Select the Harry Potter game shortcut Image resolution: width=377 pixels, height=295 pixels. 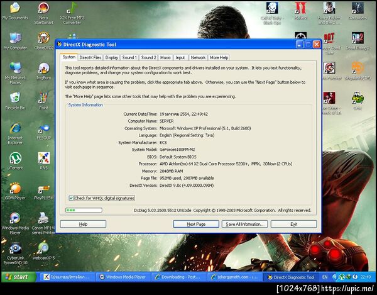[329, 13]
